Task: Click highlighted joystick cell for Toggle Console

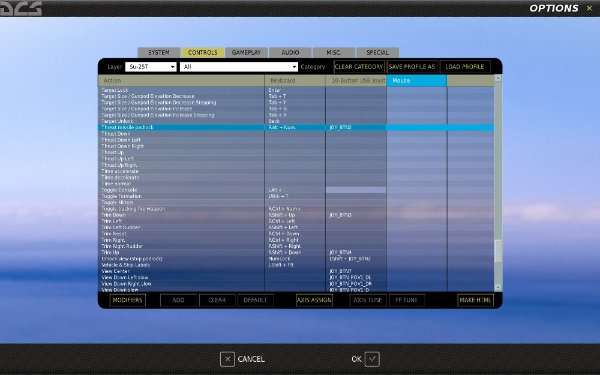Action: pos(356,190)
